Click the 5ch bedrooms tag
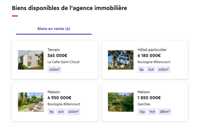The width and height of the screenshot is (199, 131). tap(151, 70)
